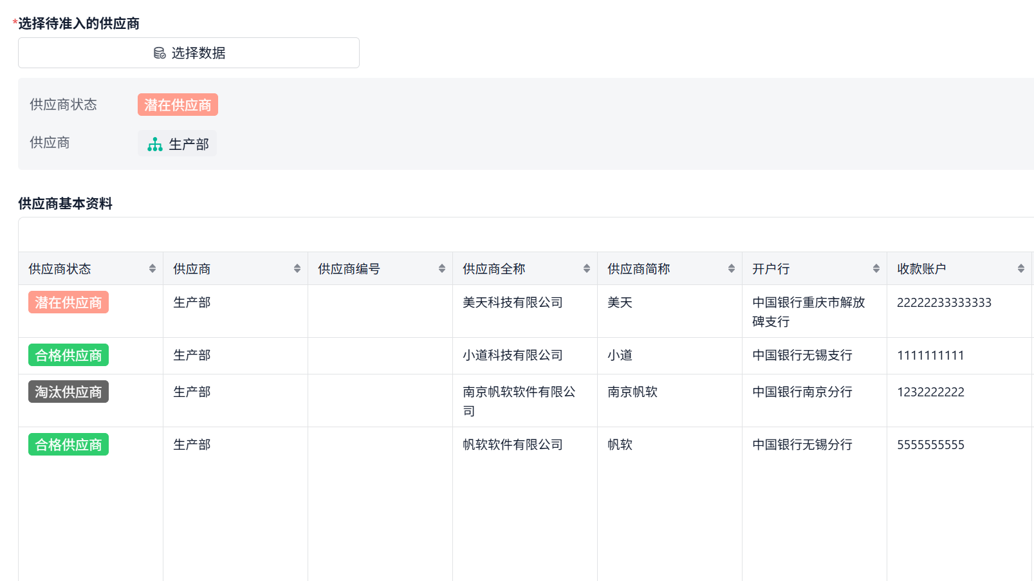Click the 潜在供应商 status tag in summary

point(178,105)
